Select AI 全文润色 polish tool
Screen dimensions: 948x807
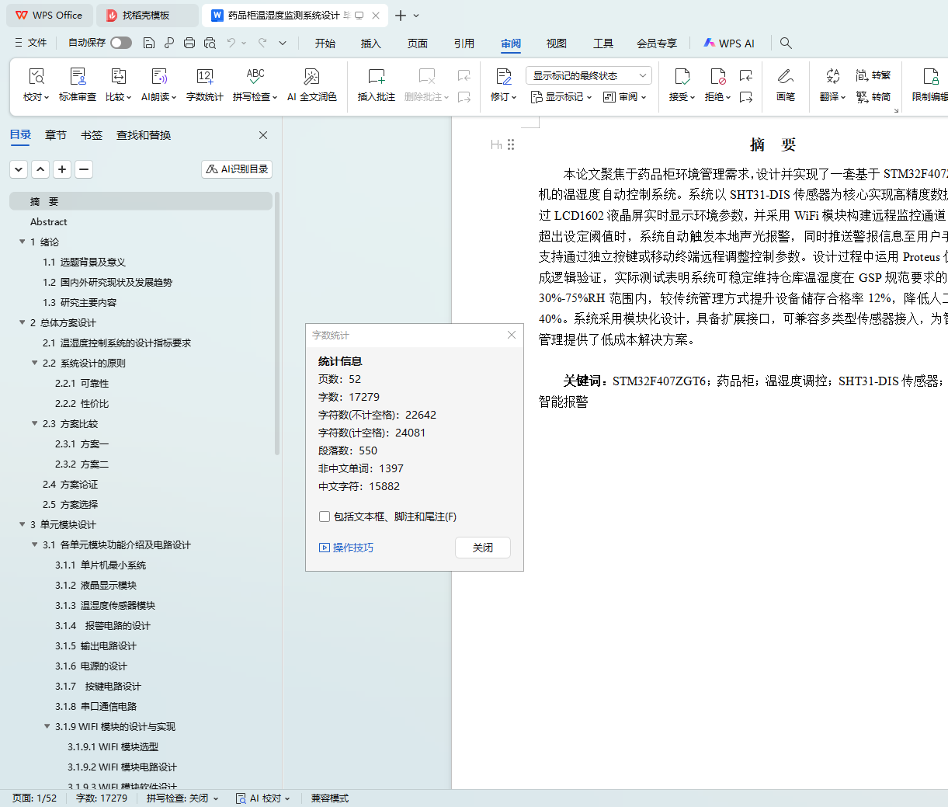pyautogui.click(x=311, y=76)
